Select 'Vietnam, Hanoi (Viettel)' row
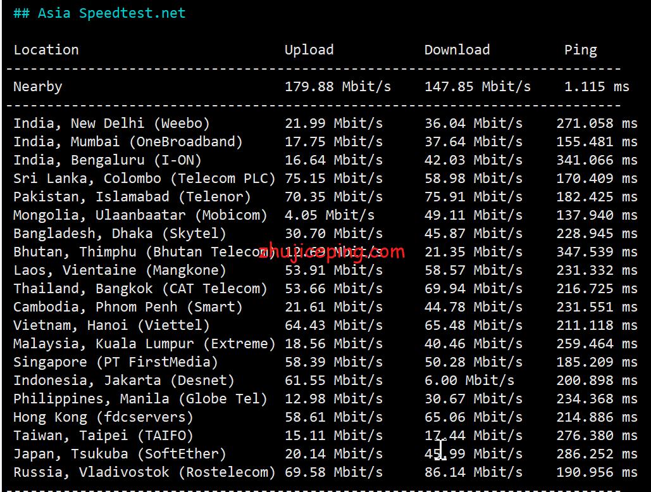The height and width of the screenshot is (492, 651). tap(325, 325)
